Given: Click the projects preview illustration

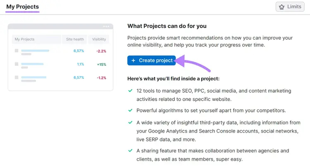Looking at the screenshot, I should 60,57.
